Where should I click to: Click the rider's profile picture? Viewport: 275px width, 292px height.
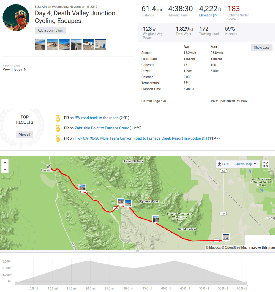coord(16,17)
